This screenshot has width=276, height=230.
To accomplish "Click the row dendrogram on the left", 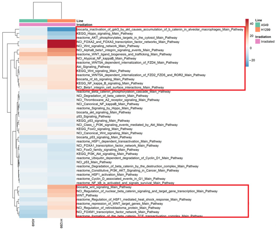I will (x=9, y=122).
